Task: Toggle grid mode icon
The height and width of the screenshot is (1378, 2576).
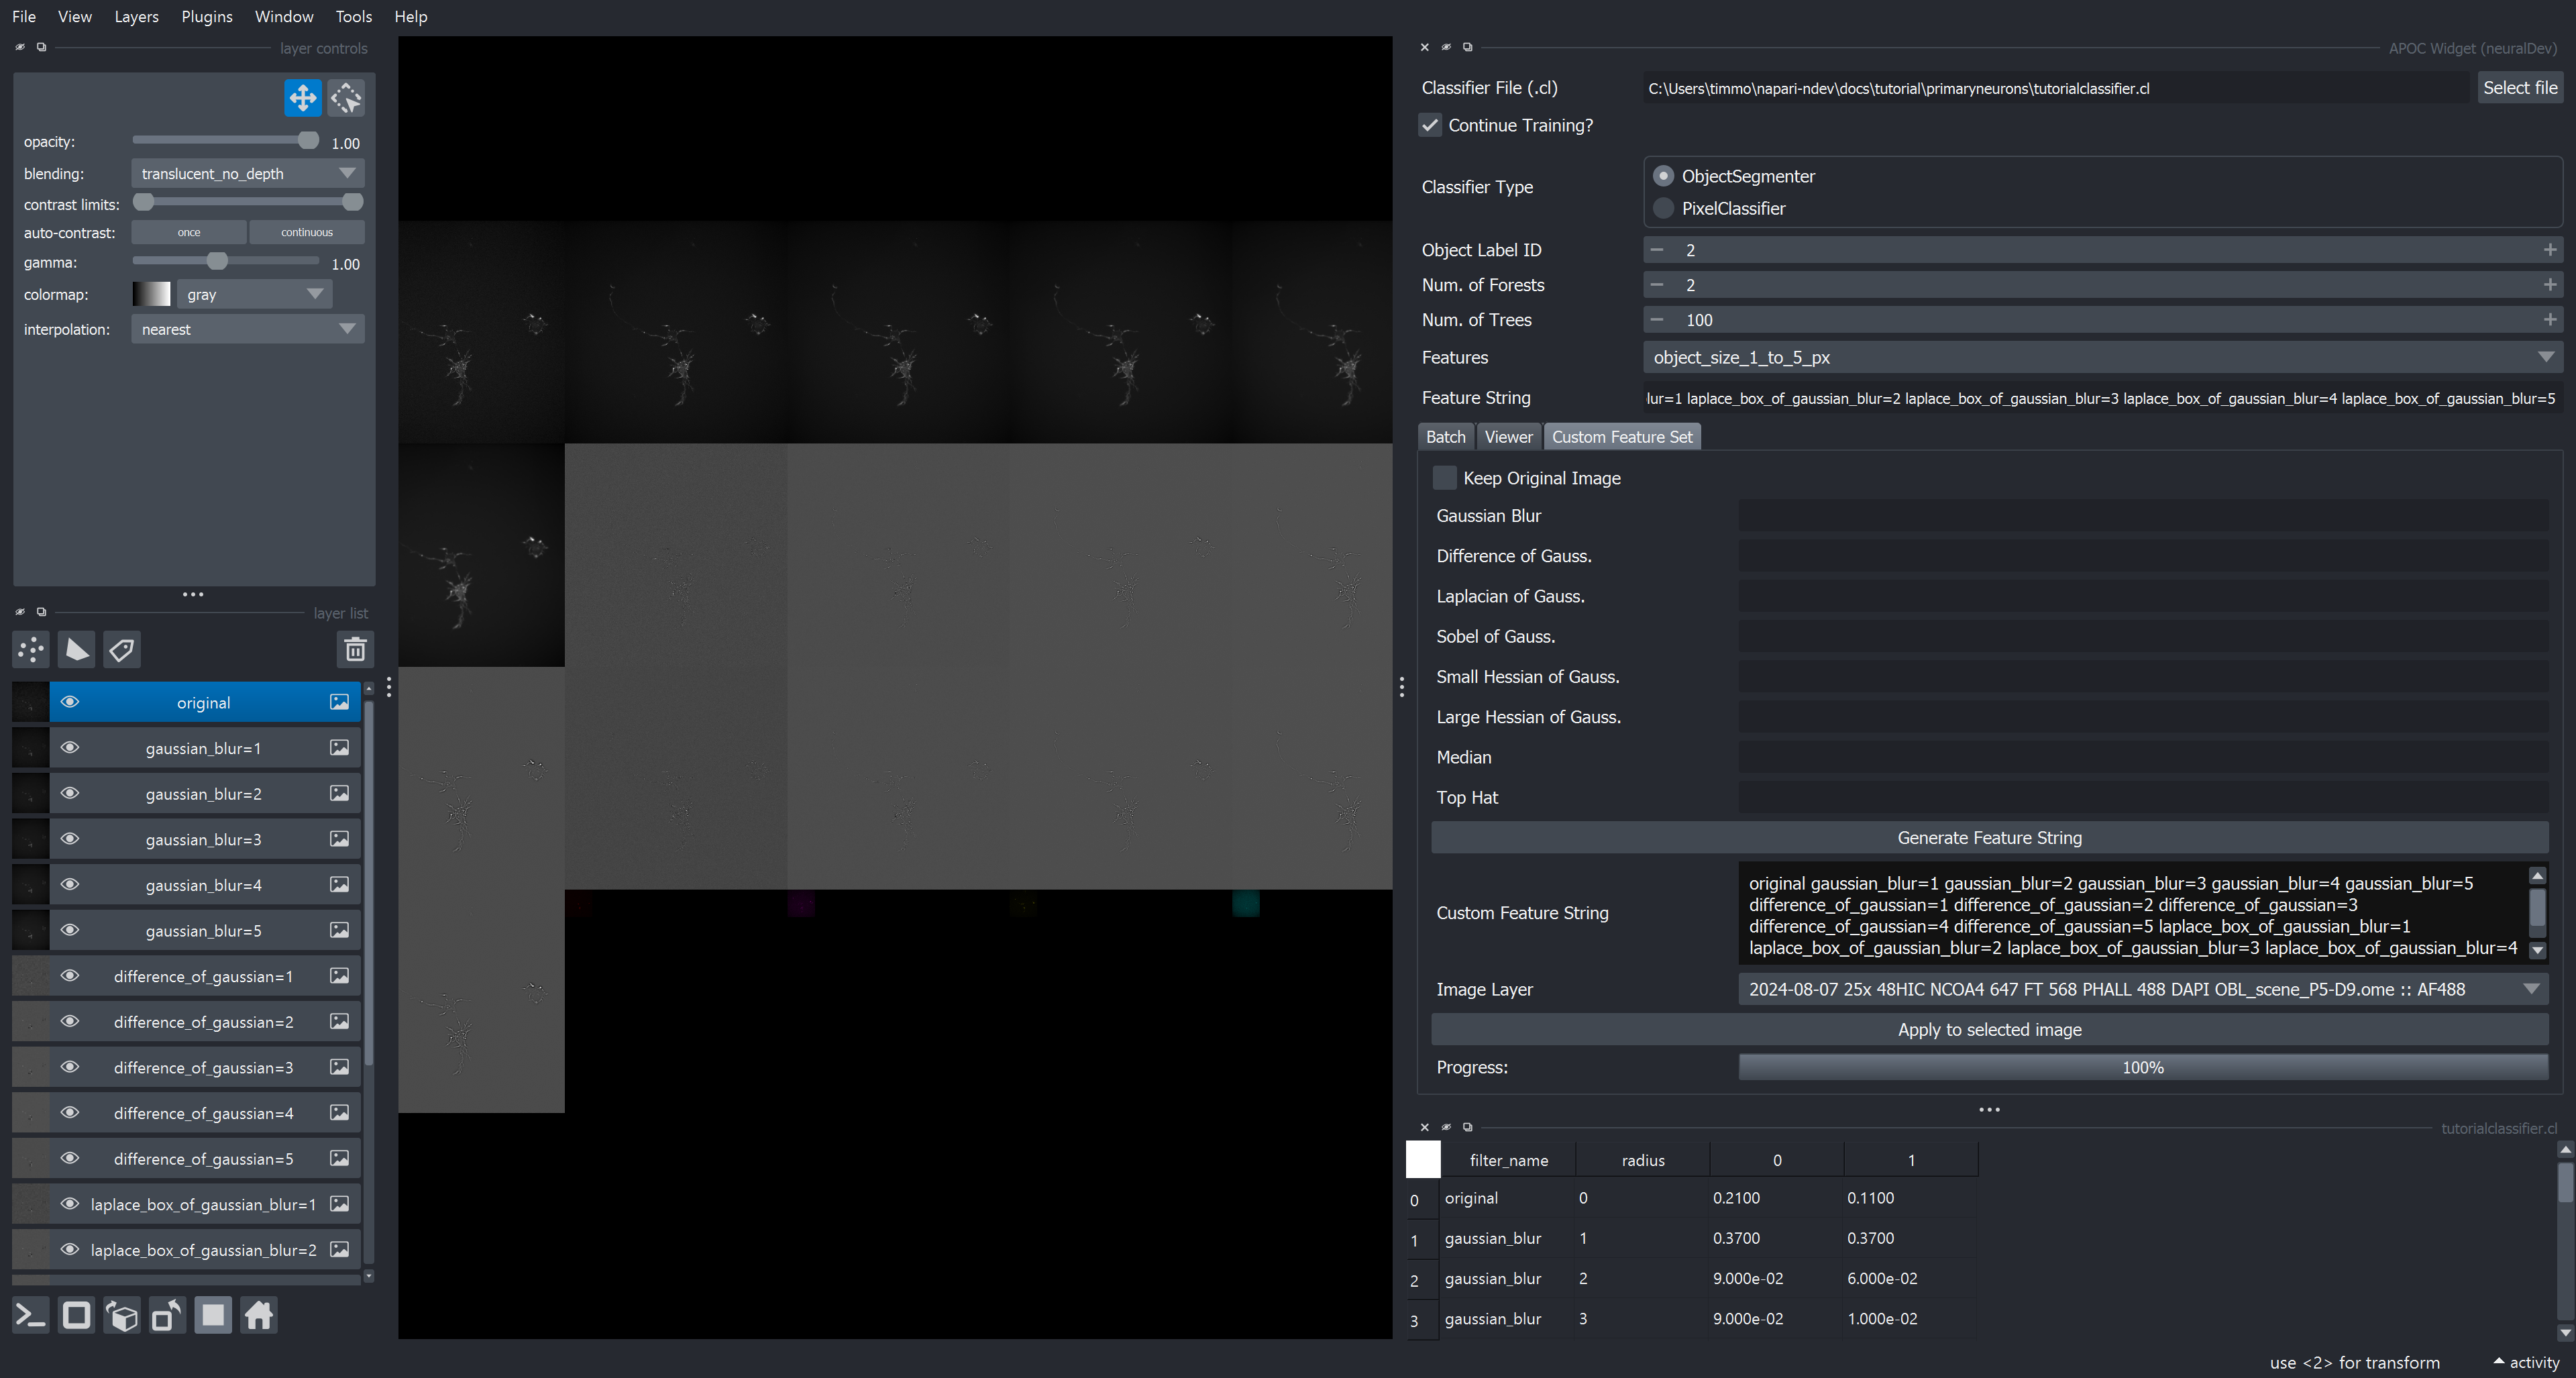Action: [213, 1315]
